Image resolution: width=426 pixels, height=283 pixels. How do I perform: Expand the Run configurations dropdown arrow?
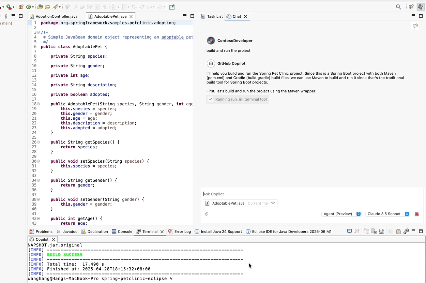tap(13, 7)
